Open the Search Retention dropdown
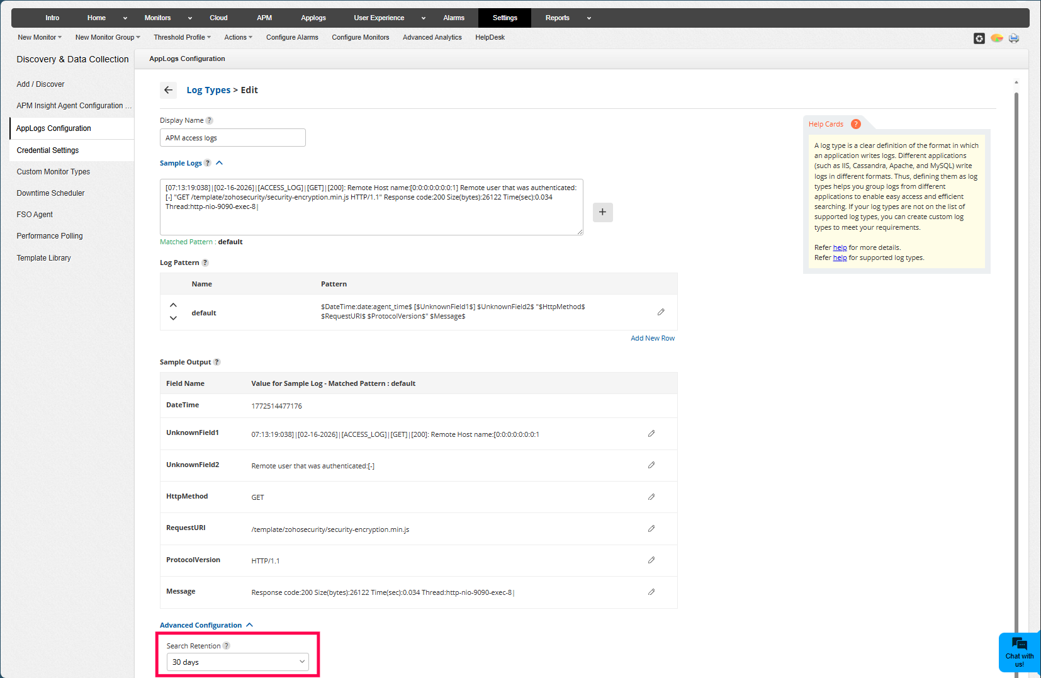This screenshot has height=678, width=1041. coord(237,662)
